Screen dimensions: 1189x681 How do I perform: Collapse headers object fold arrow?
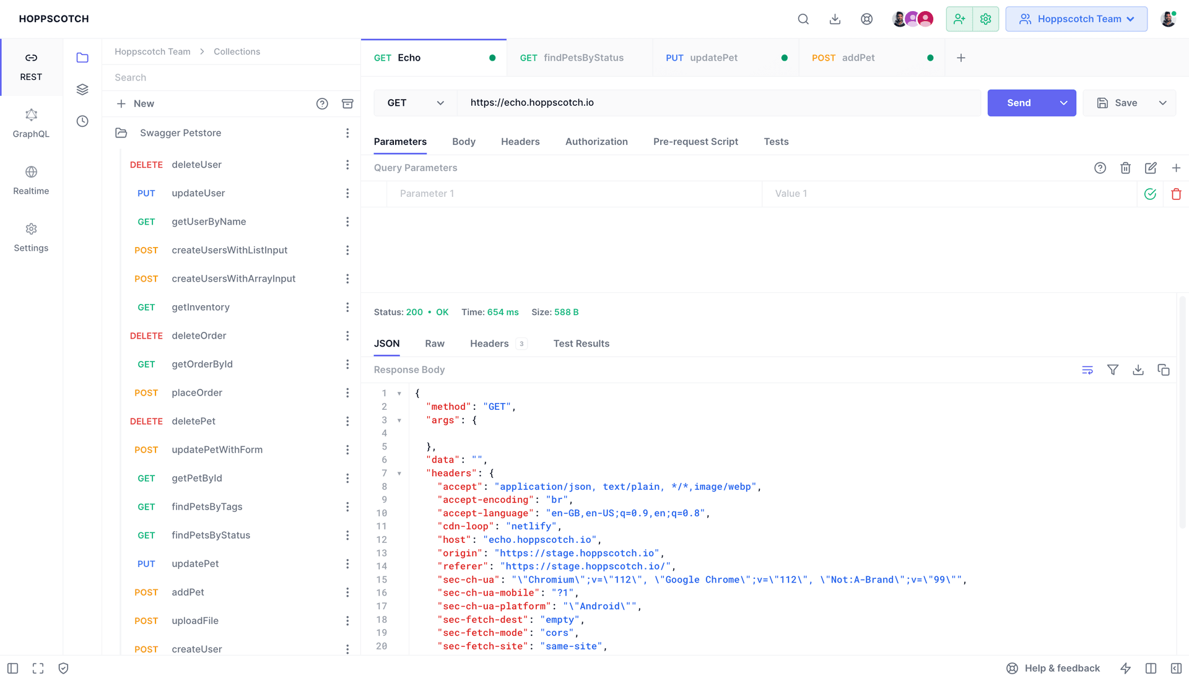[399, 474]
